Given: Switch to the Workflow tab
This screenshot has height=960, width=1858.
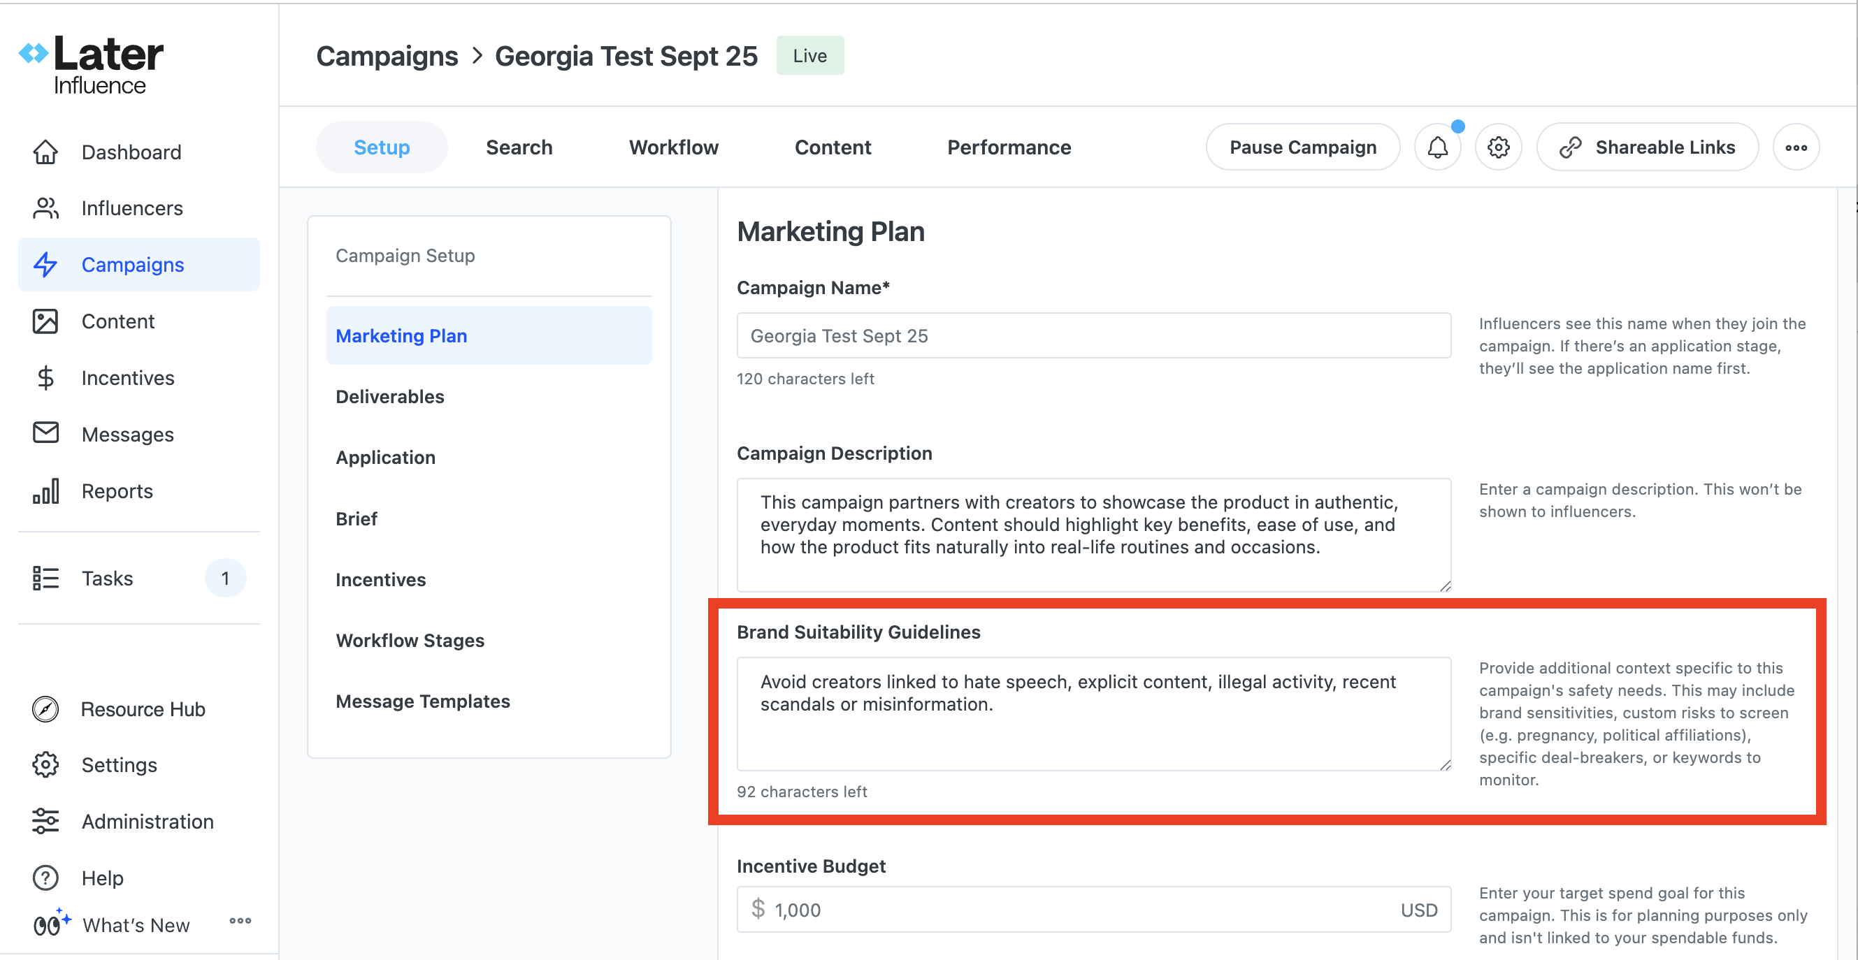Looking at the screenshot, I should tap(673, 147).
